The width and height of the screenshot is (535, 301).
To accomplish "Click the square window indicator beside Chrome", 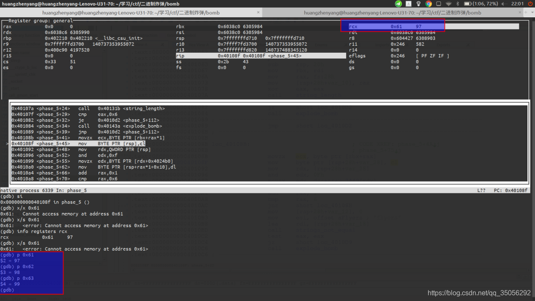I will [x=439, y=4].
